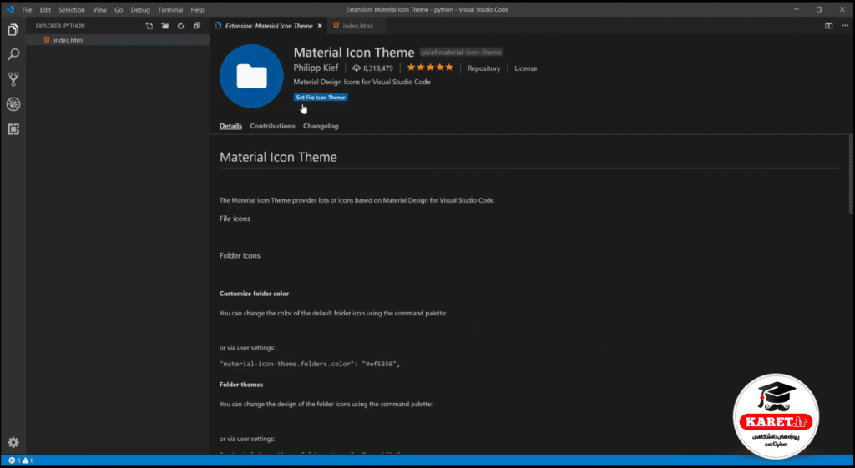Viewport: 855px width, 468px height.
Task: Click the Set File Icon Theme button
Action: click(x=321, y=98)
